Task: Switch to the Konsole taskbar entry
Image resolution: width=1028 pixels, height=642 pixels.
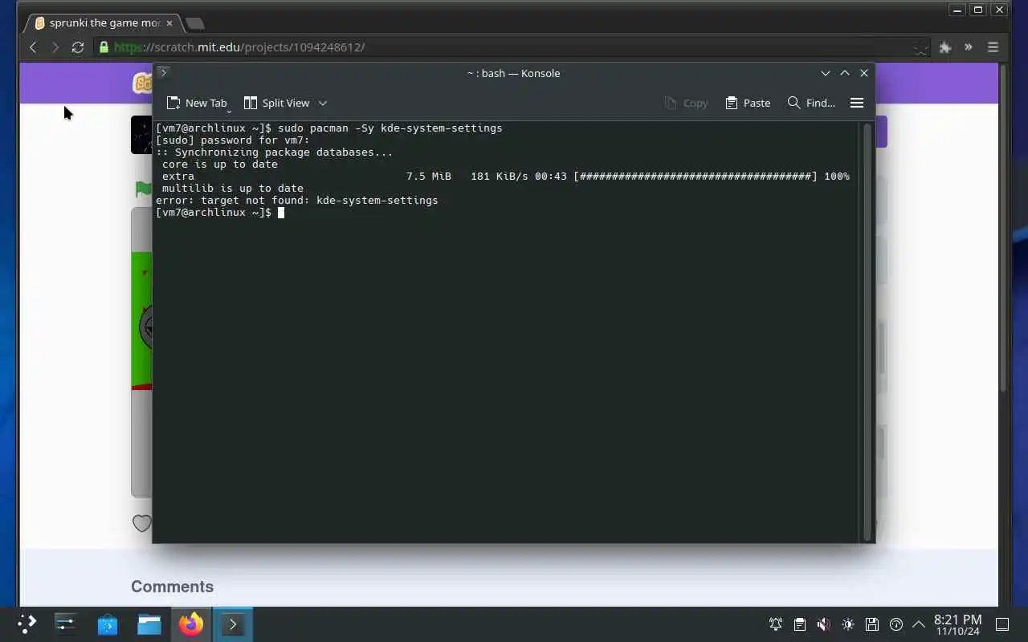Action: pos(233,624)
